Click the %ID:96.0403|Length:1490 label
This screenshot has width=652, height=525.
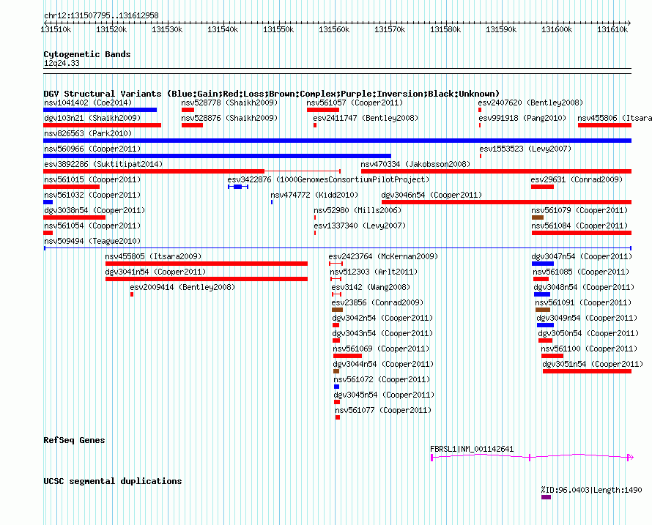(591, 490)
